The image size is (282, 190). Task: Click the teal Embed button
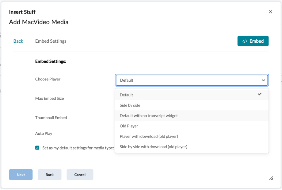(253, 41)
